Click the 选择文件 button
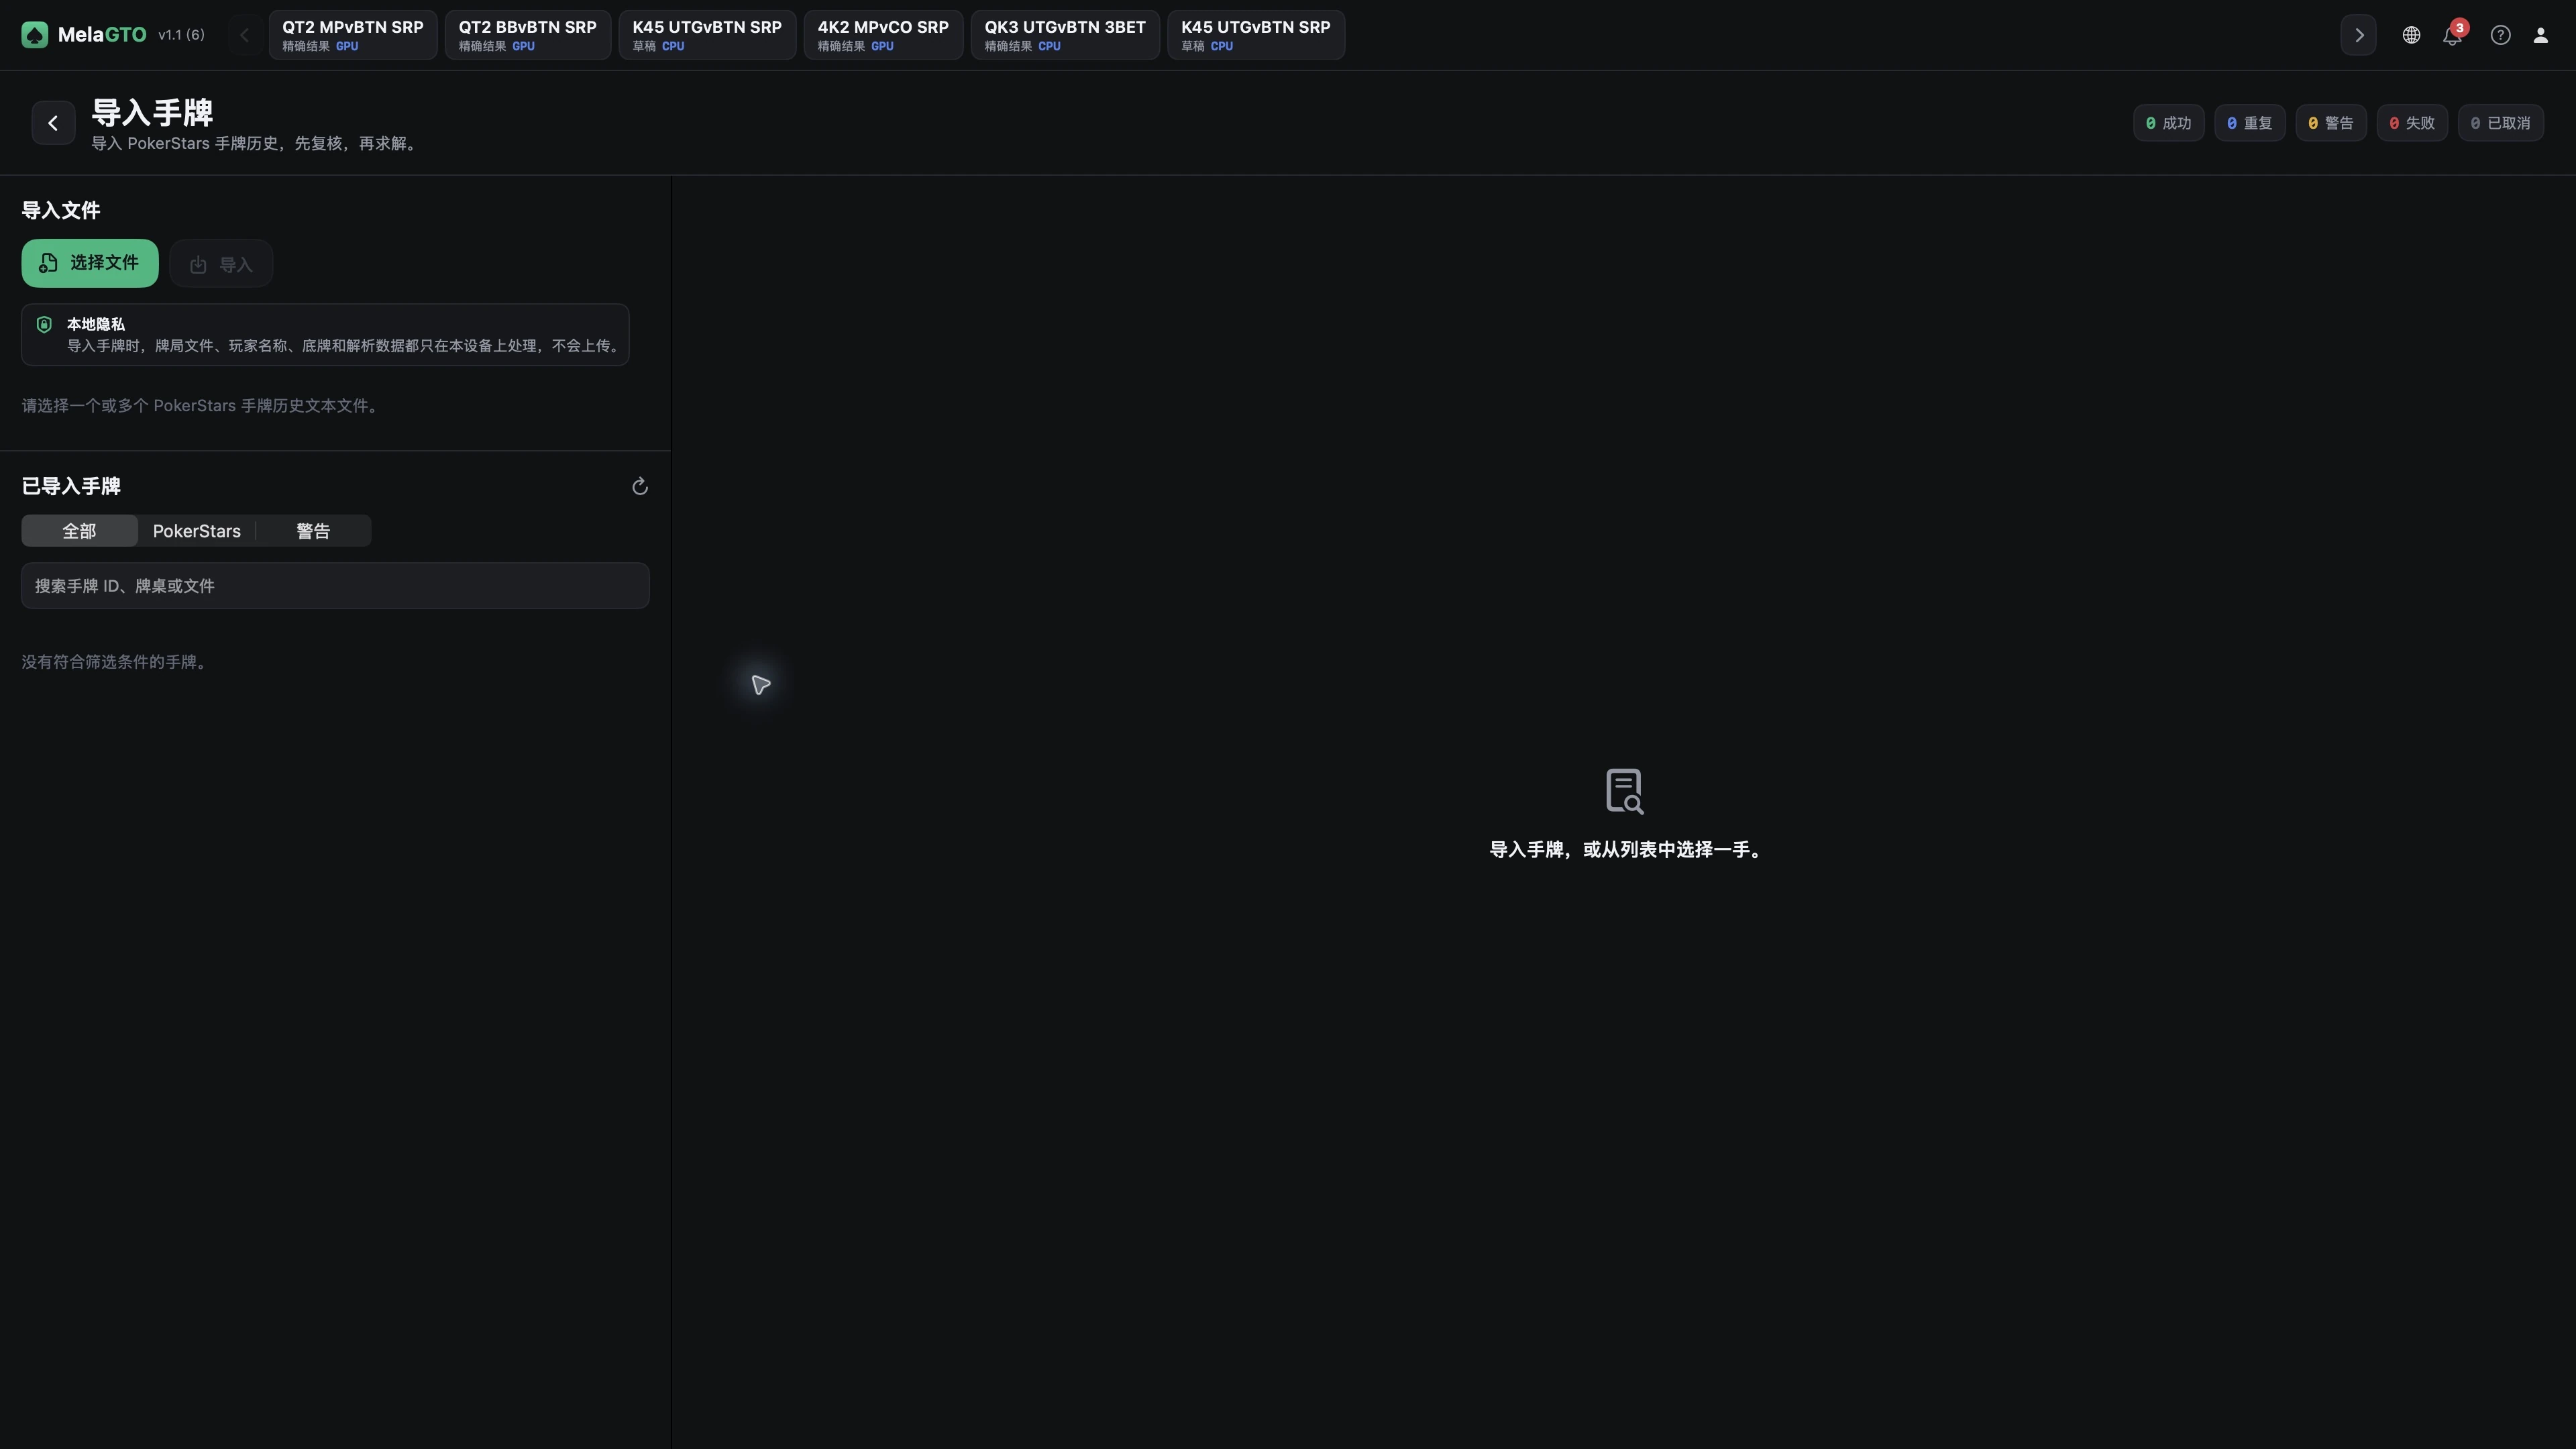Screen dimensions: 2576x1449 [90, 263]
